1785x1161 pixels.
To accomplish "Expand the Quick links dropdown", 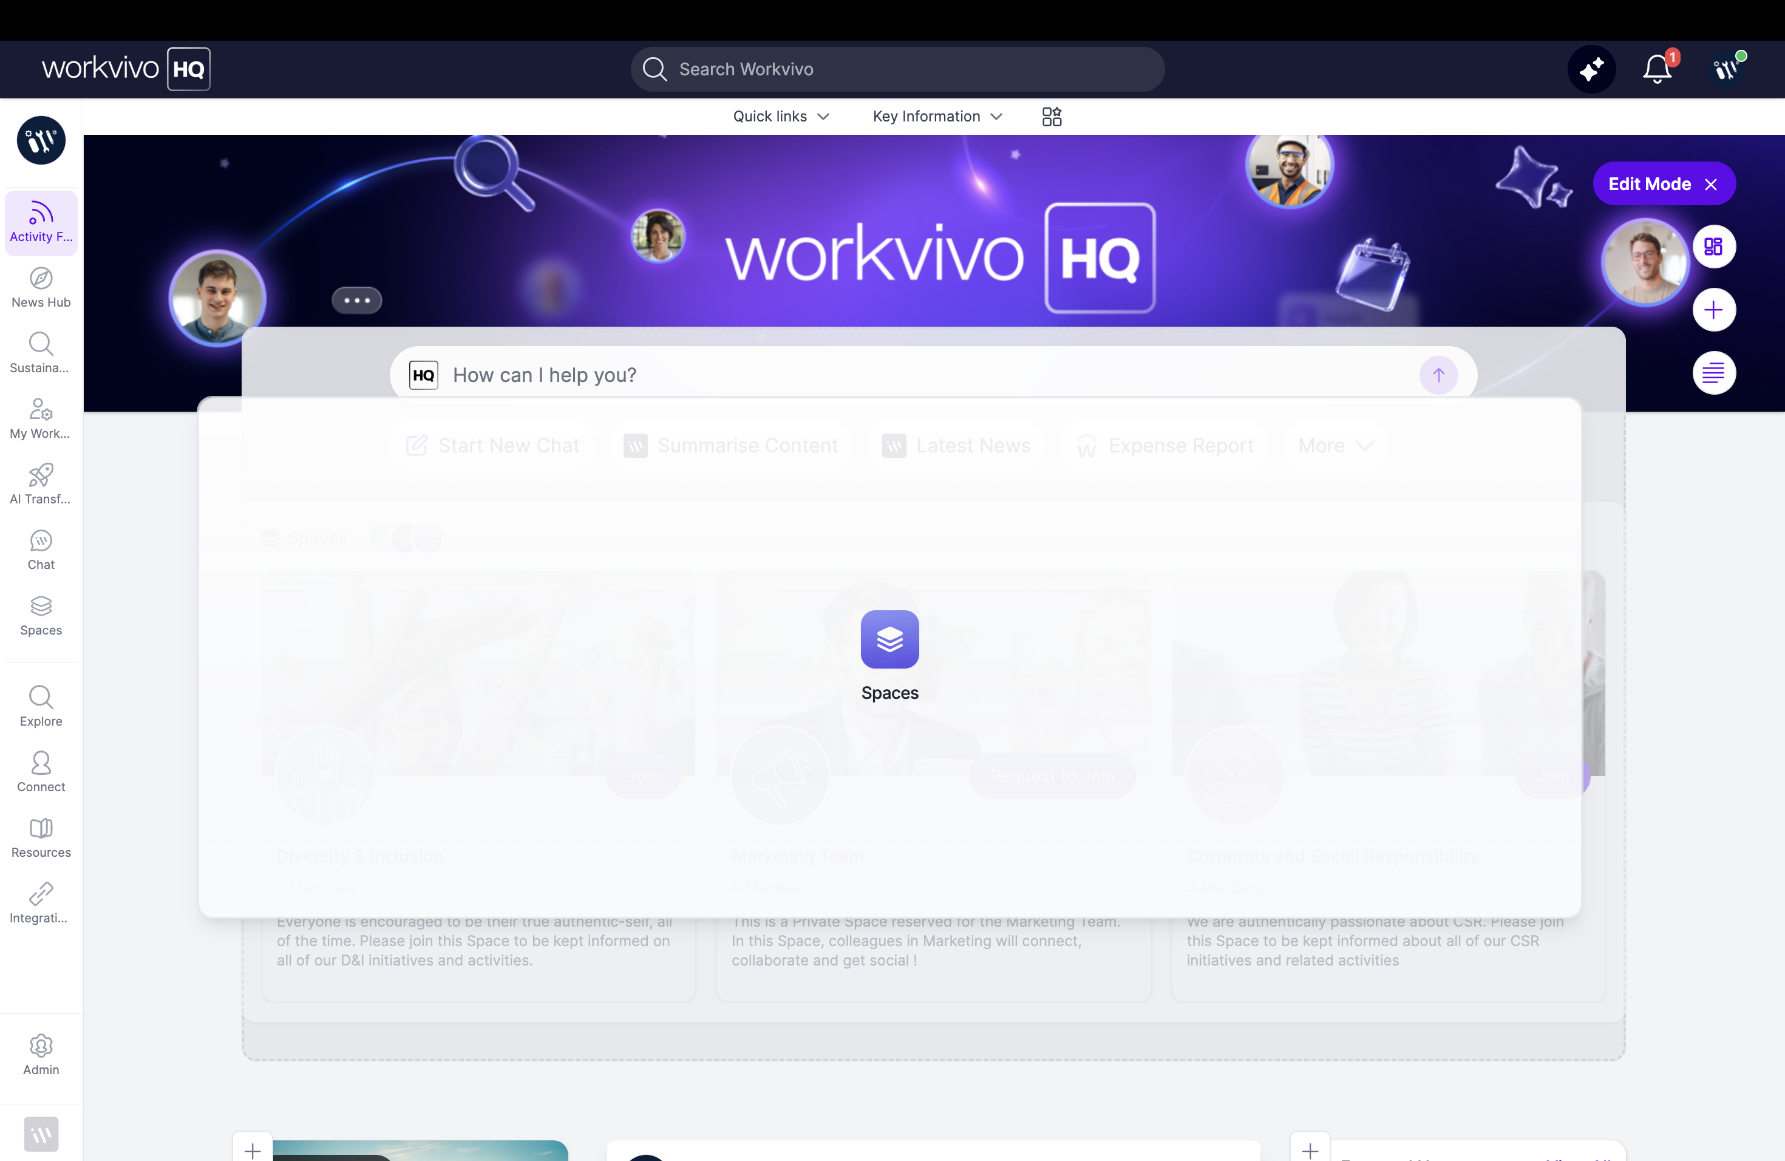I will (781, 116).
